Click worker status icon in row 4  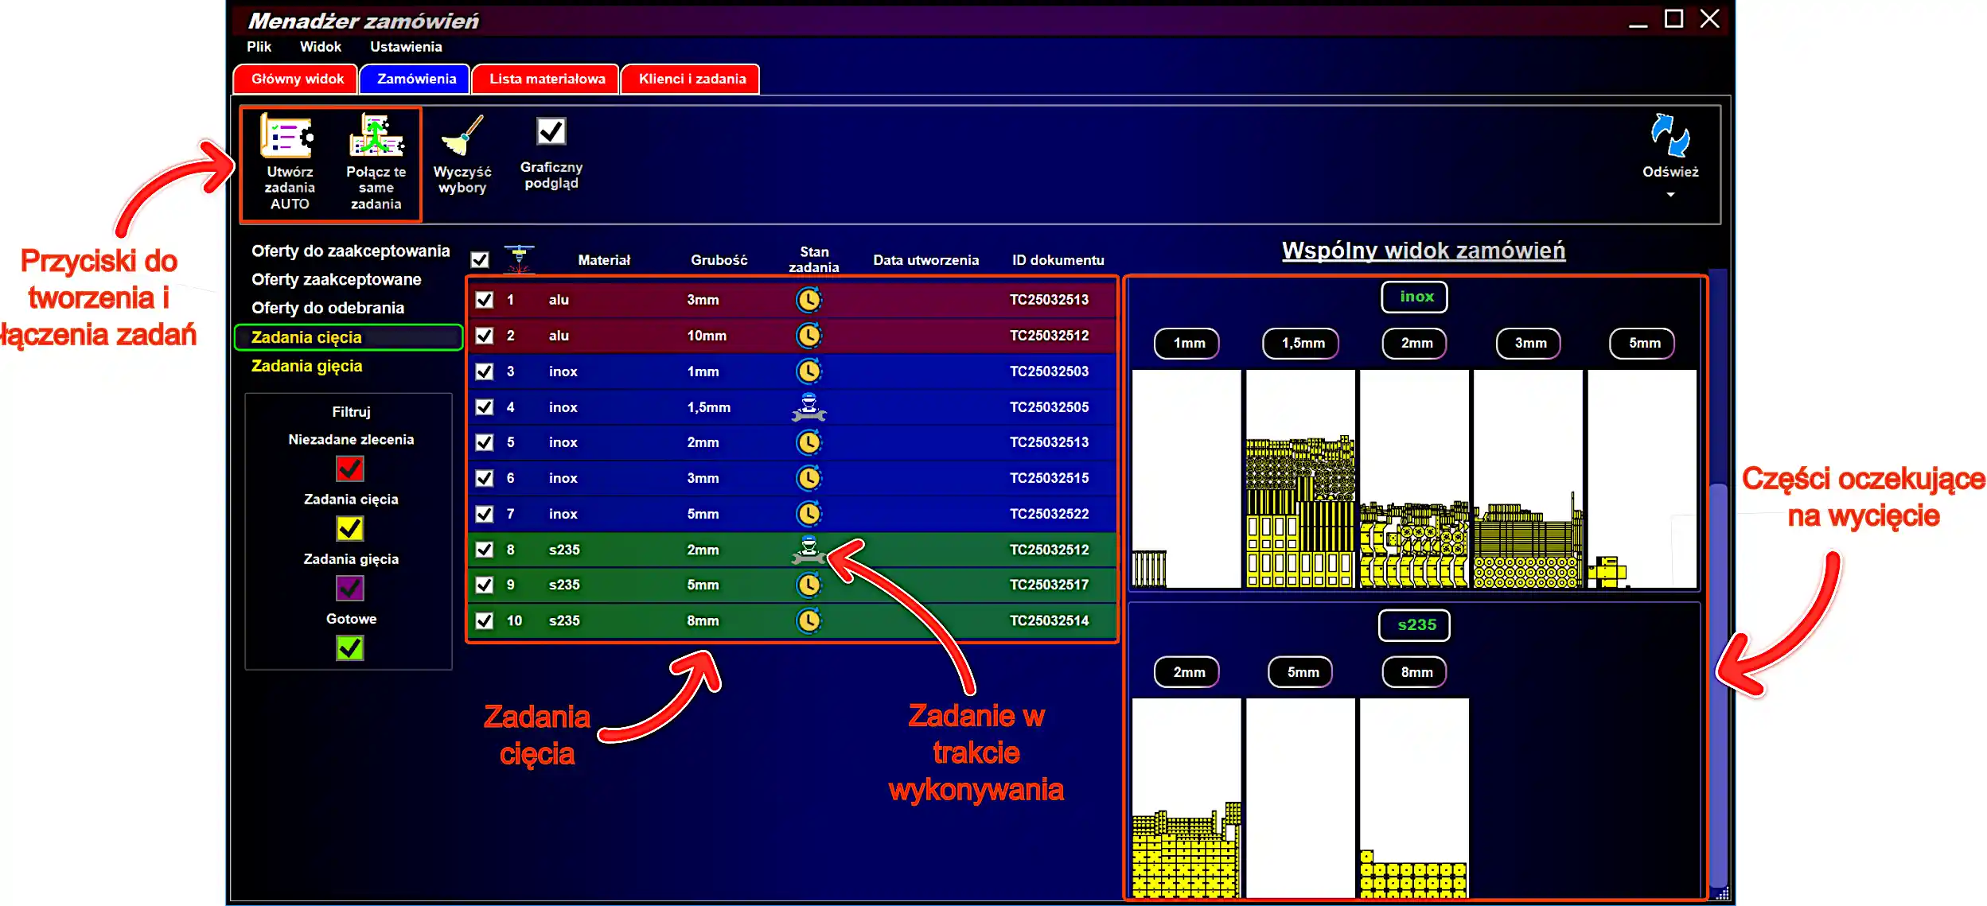pyautogui.click(x=808, y=407)
